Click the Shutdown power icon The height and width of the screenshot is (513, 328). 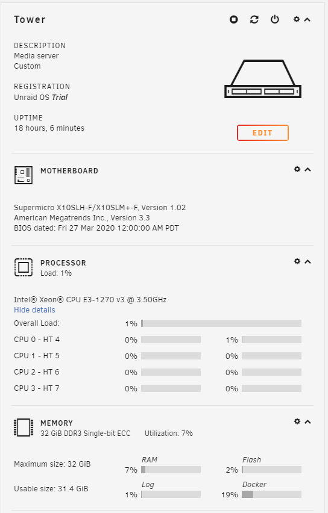(x=275, y=20)
